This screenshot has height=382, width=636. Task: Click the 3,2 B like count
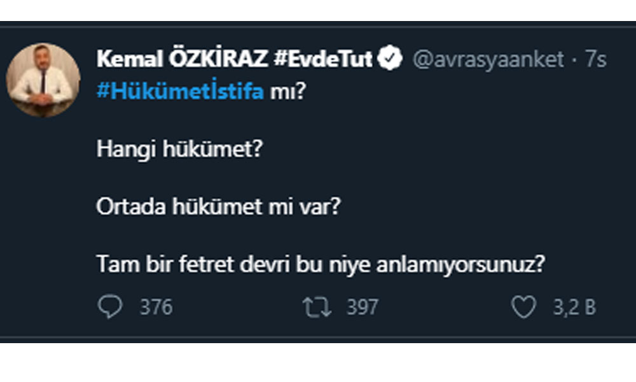pos(574,308)
